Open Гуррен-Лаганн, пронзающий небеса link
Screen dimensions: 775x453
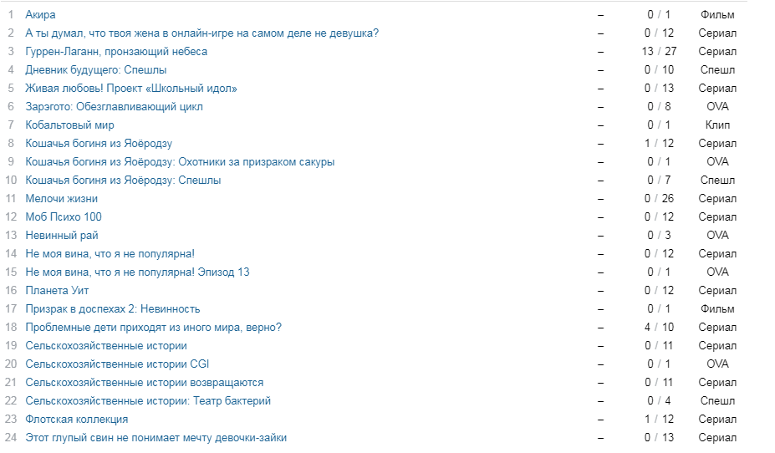point(116,51)
